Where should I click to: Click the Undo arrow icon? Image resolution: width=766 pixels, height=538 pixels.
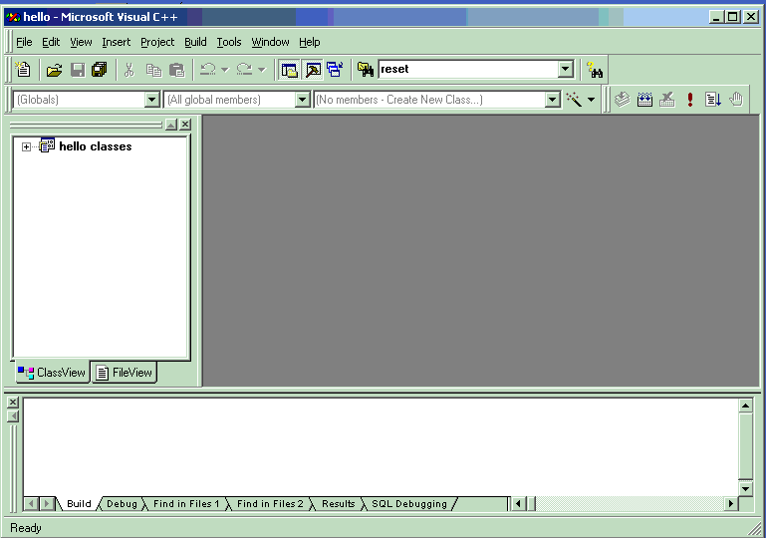pos(208,70)
